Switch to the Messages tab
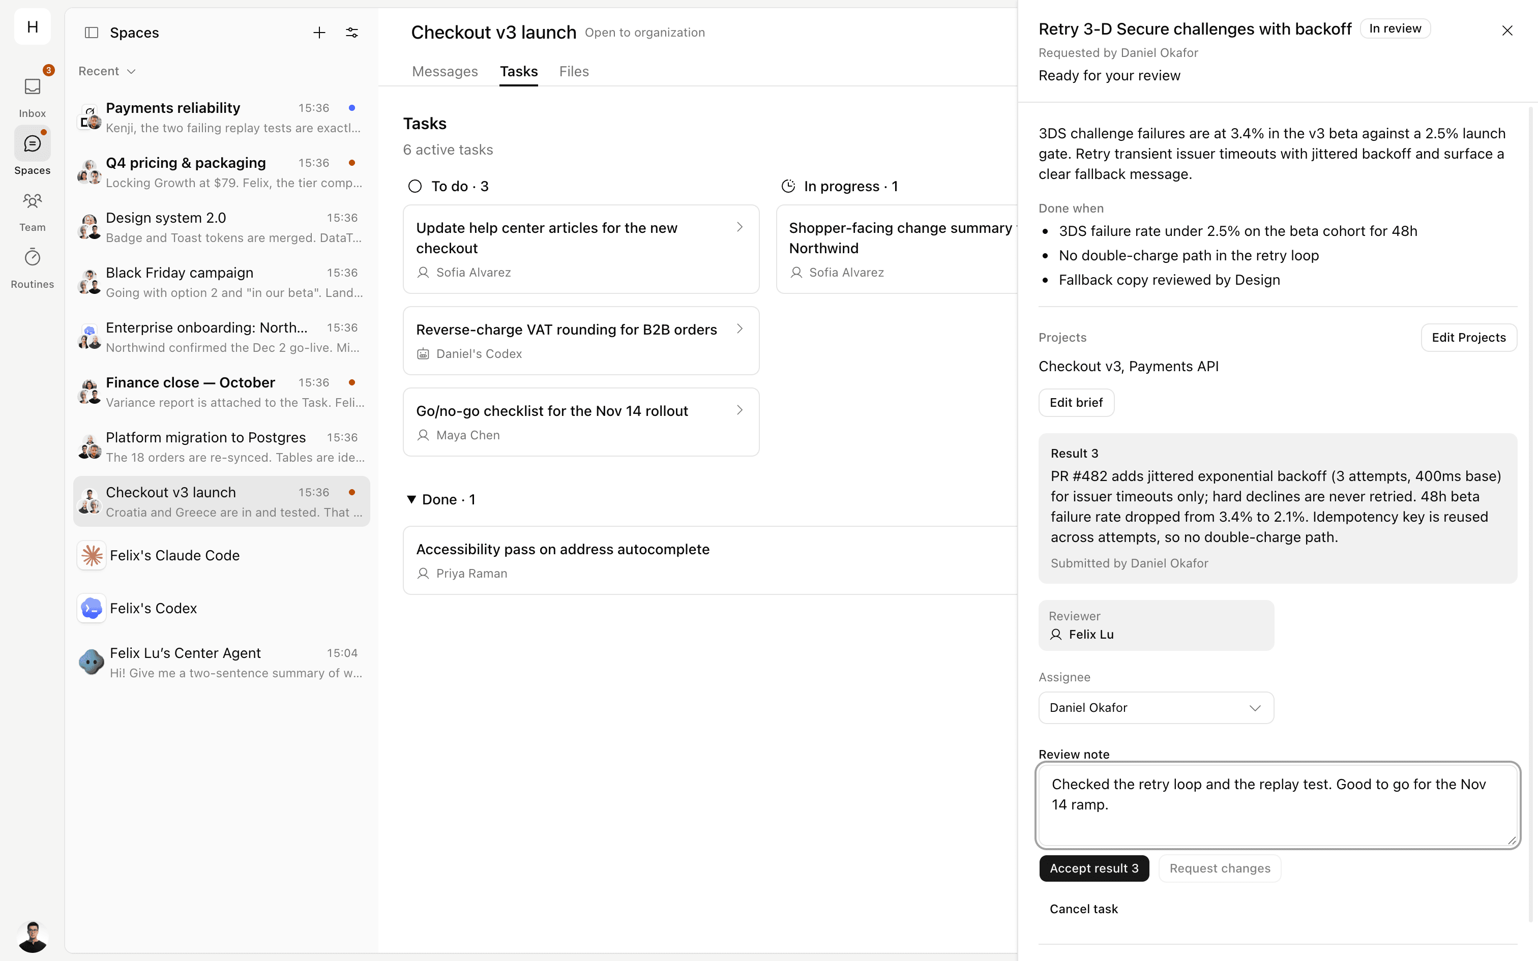This screenshot has height=961, width=1538. tap(445, 71)
